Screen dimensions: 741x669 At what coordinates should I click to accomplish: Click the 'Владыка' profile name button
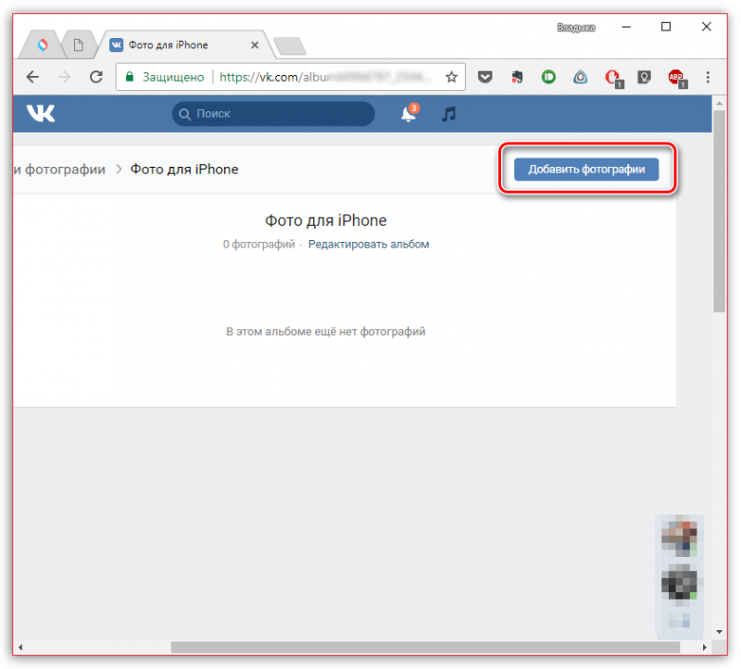[x=576, y=28]
